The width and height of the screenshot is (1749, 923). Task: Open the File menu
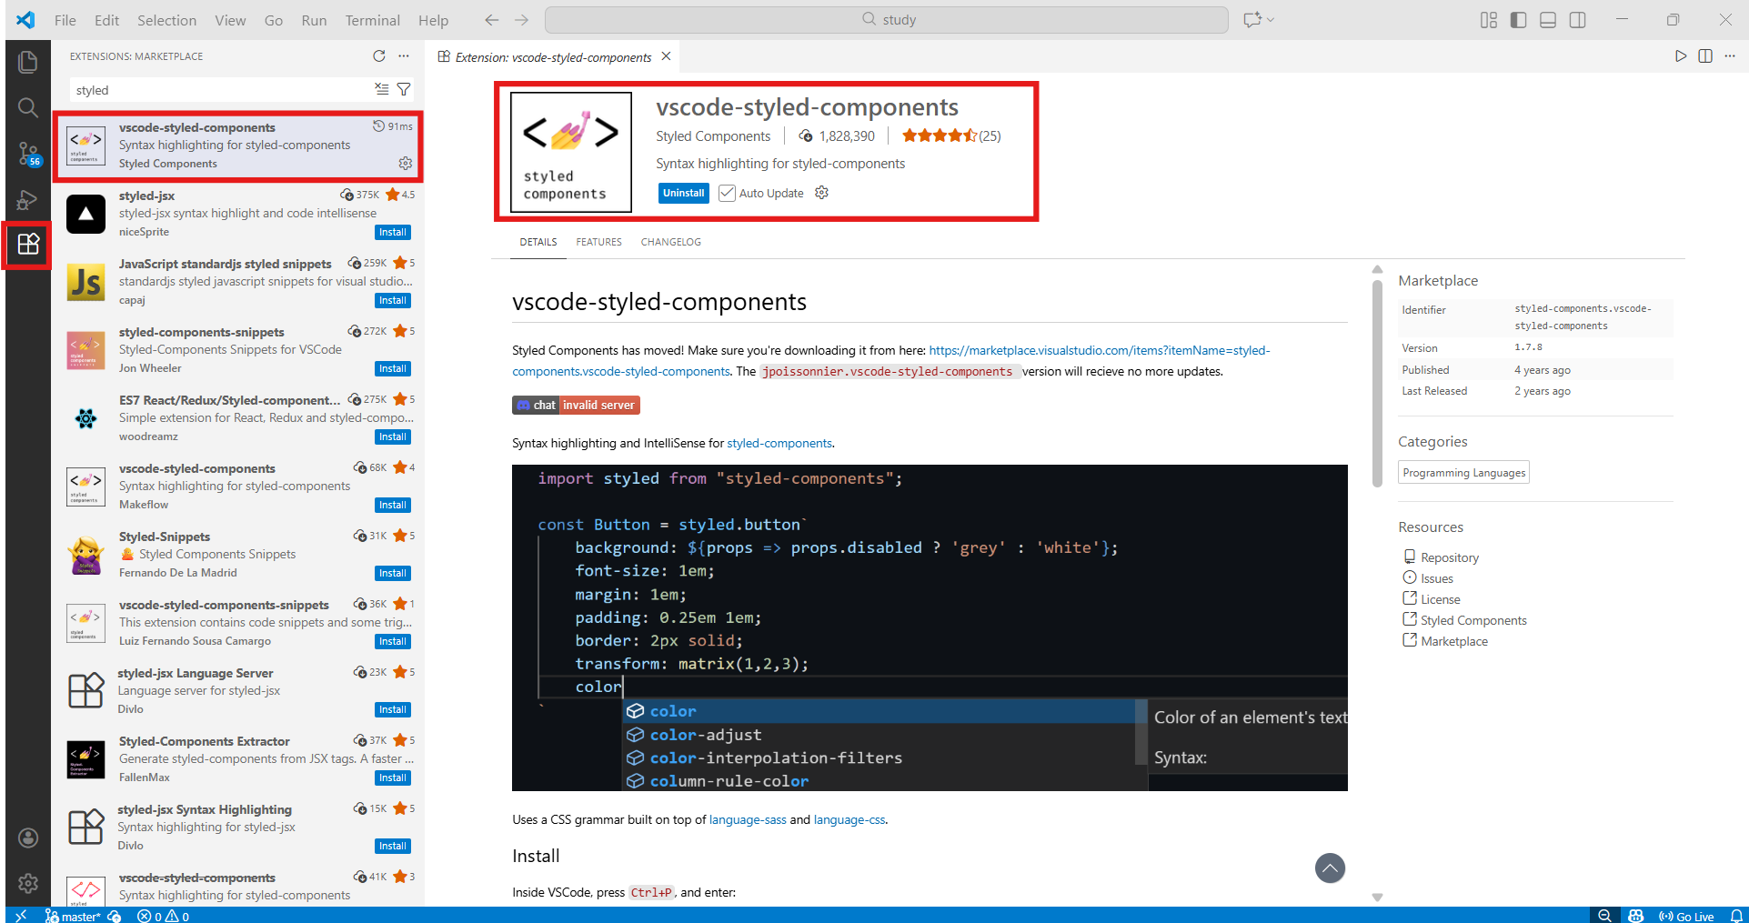tap(65, 20)
